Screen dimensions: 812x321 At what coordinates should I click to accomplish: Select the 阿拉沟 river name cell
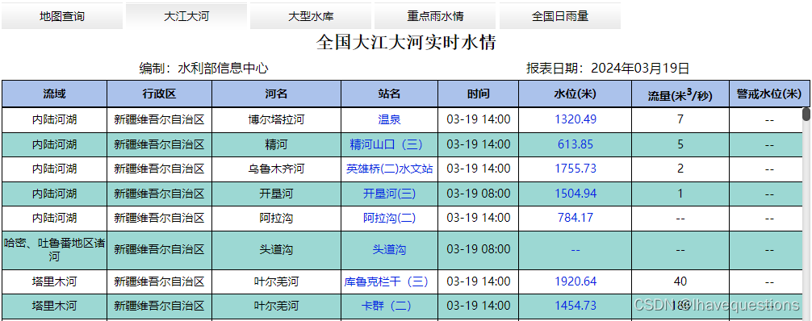tap(277, 218)
